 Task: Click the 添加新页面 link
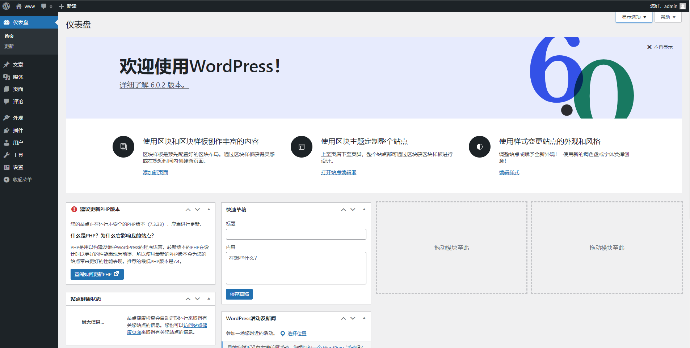click(155, 172)
